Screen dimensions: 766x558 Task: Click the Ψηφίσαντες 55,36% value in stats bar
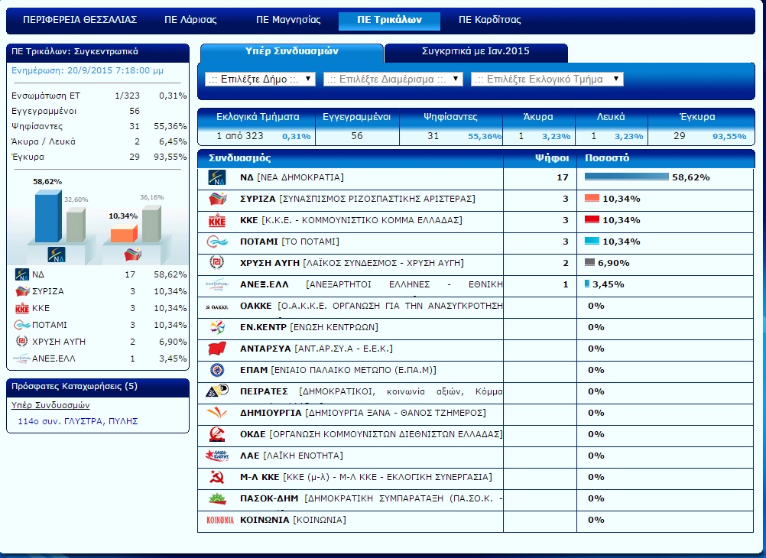click(485, 136)
